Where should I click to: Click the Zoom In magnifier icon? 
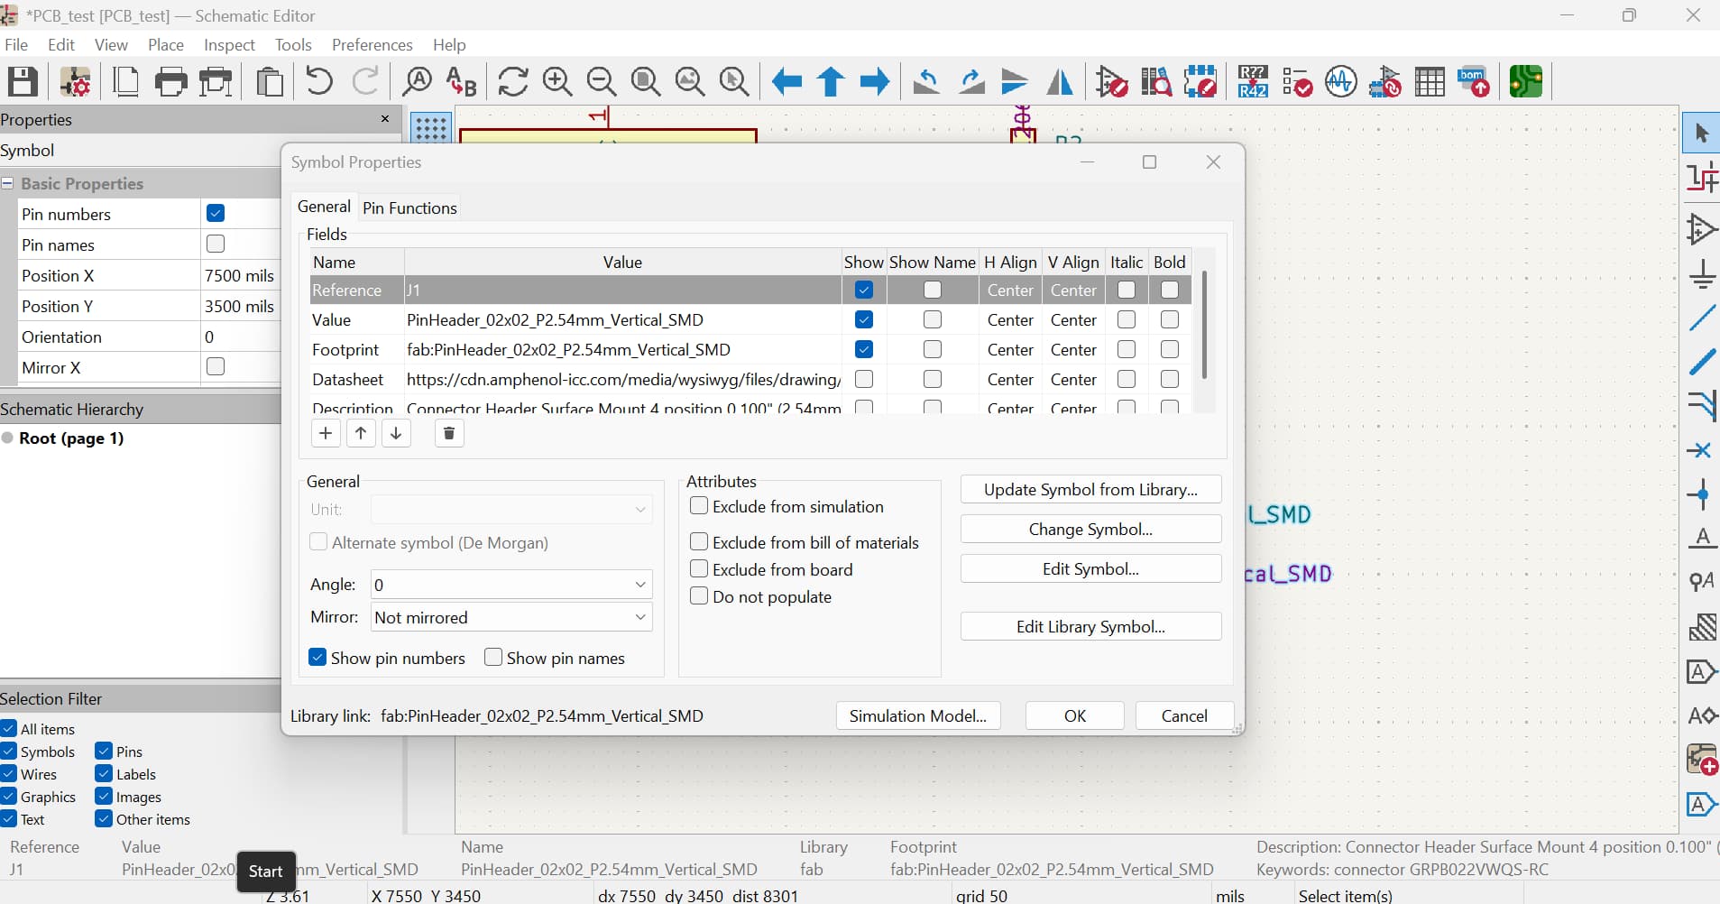[x=556, y=82]
